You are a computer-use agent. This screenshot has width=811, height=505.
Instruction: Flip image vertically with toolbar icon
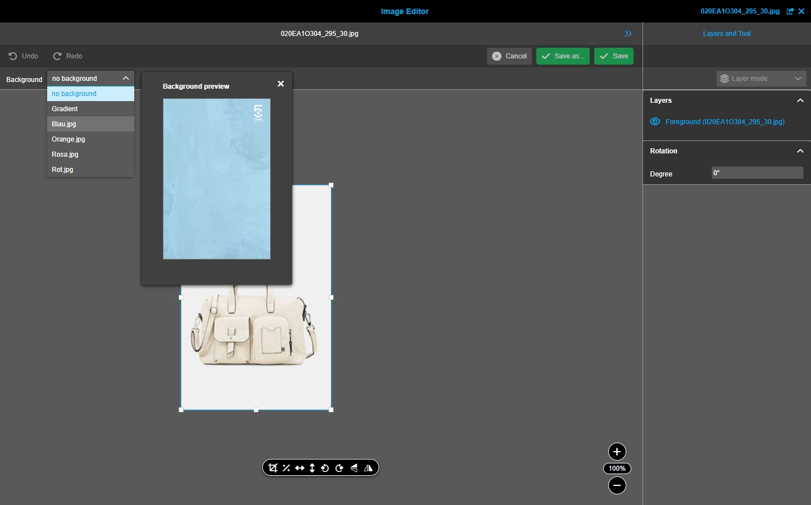[354, 468]
